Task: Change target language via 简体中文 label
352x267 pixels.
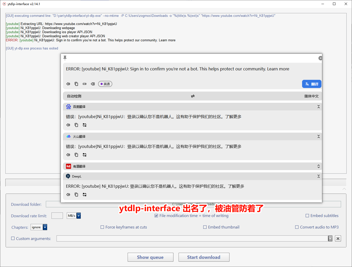Action: pyautogui.click(x=312, y=96)
